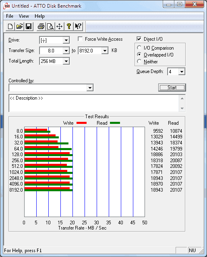Open About via question mark icon
The width and height of the screenshot is (207, 257).
coord(69,26)
